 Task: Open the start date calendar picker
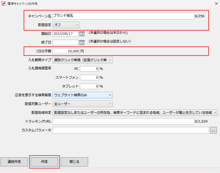pos(82,34)
